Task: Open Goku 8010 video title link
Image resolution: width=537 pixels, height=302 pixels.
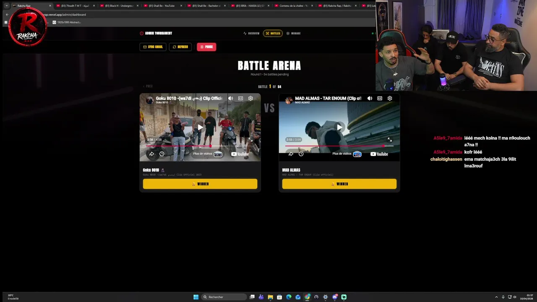Action: coord(189,98)
